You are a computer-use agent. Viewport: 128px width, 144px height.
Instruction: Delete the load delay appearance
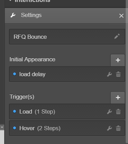pyautogui.click(x=118, y=74)
